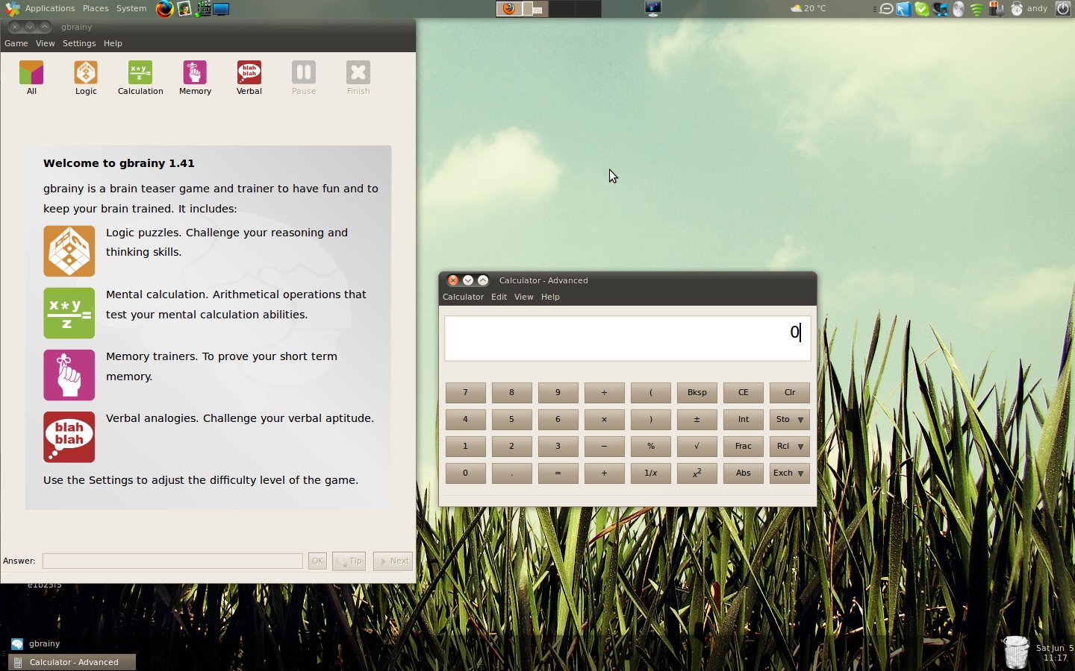Viewport: 1075px width, 671px height.
Task: Open the music headphones tray icon
Action: pos(941,9)
